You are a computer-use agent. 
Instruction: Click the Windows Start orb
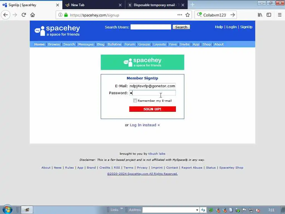[7, 210]
